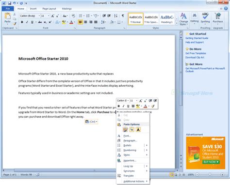Choose Keep Source Formatting paste option icon
230x185 pixels.
[x=125, y=129]
